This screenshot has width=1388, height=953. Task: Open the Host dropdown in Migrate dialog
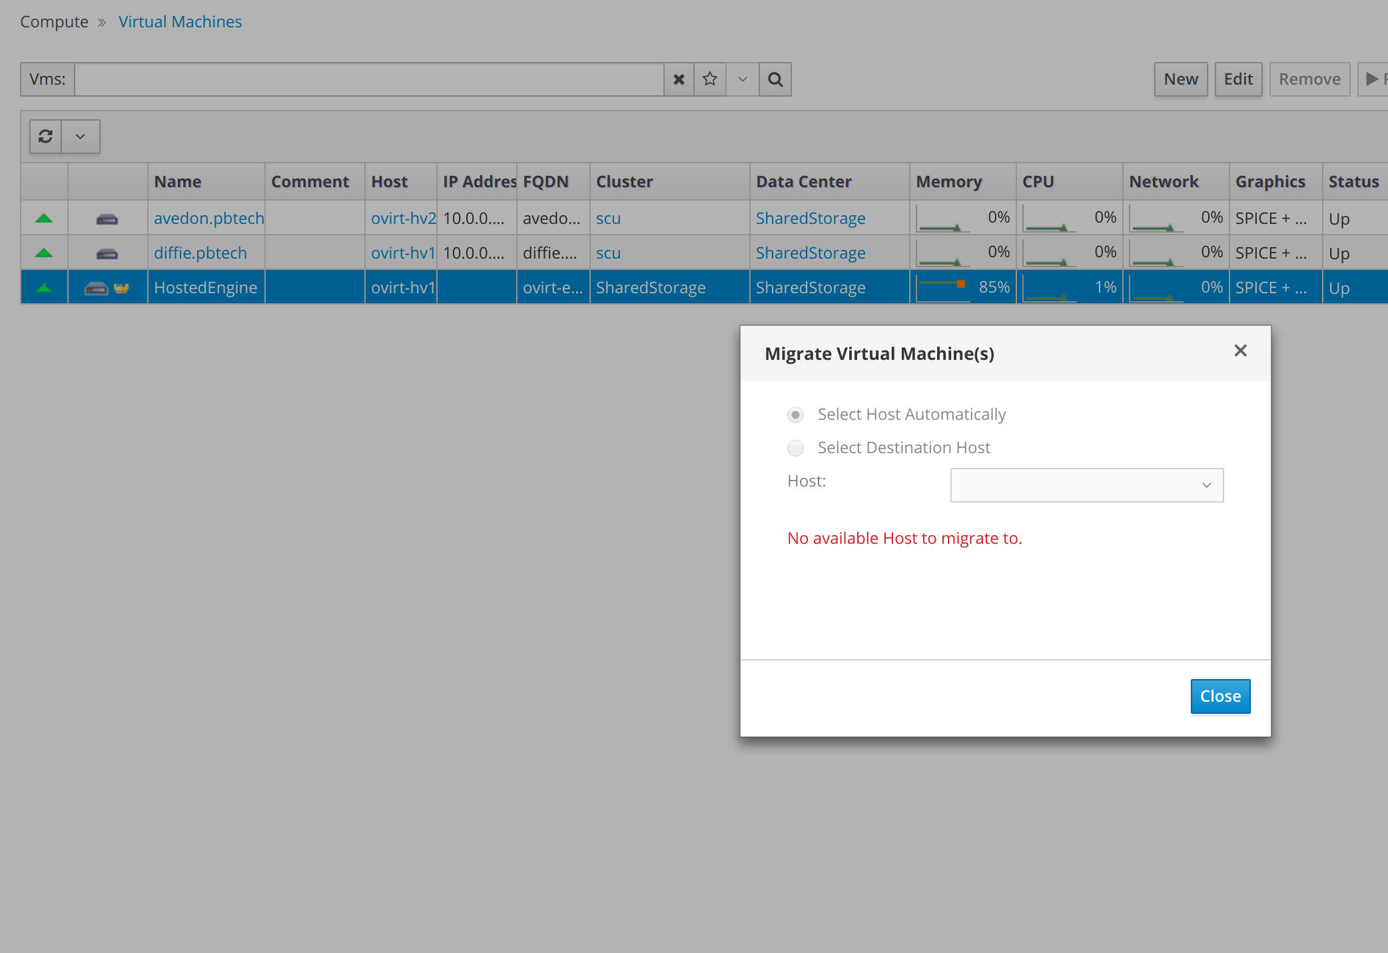1086,485
